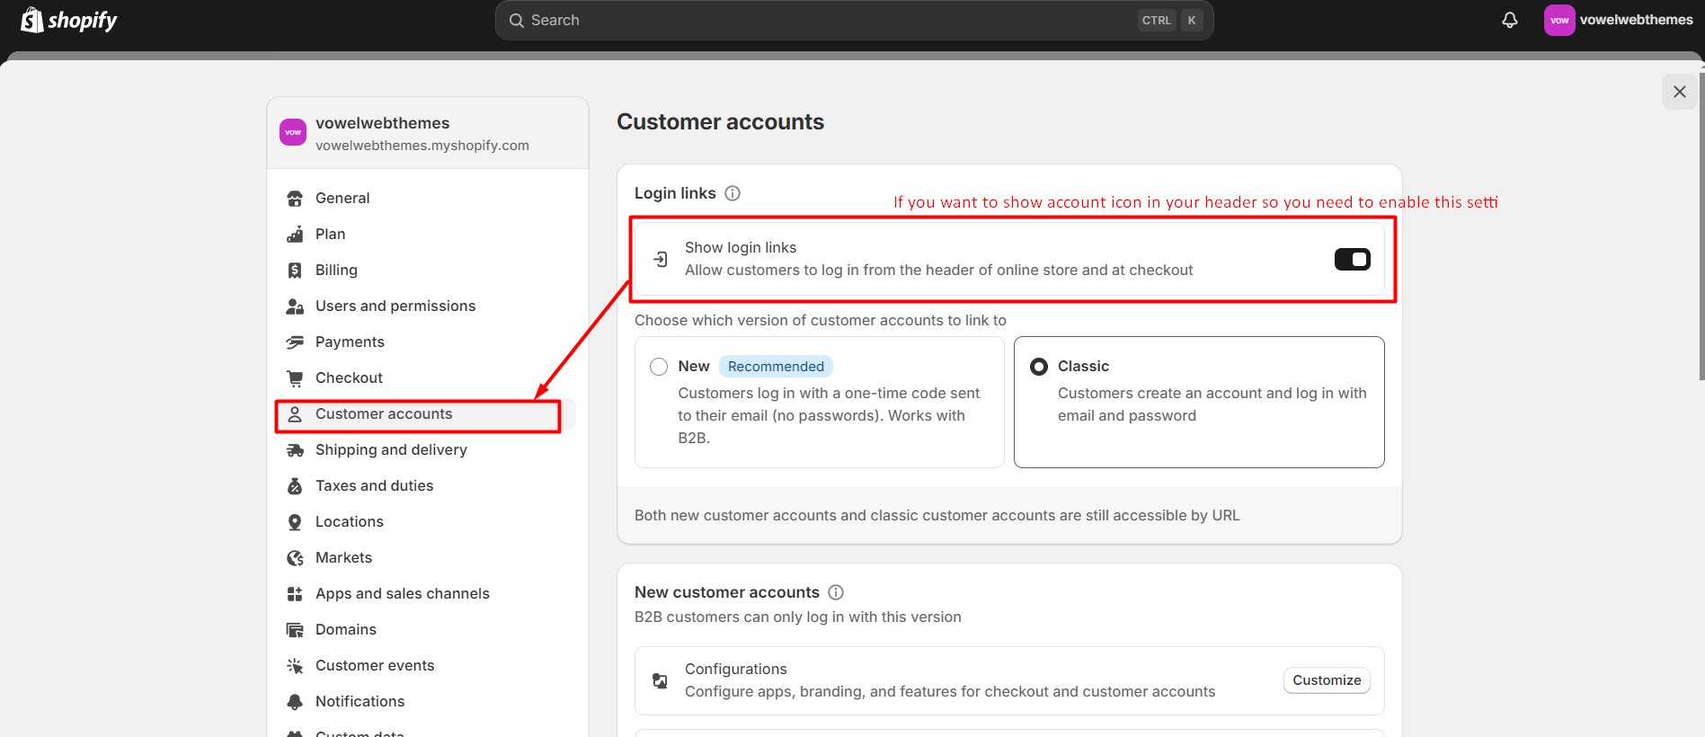Close the settings panel
The width and height of the screenshot is (1705, 737).
coord(1679,92)
